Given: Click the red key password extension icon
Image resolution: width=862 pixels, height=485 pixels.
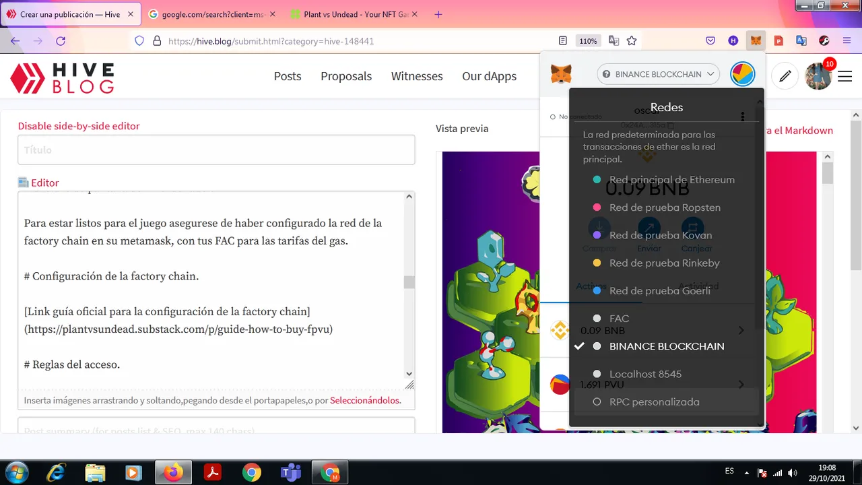Looking at the screenshot, I should point(824,40).
